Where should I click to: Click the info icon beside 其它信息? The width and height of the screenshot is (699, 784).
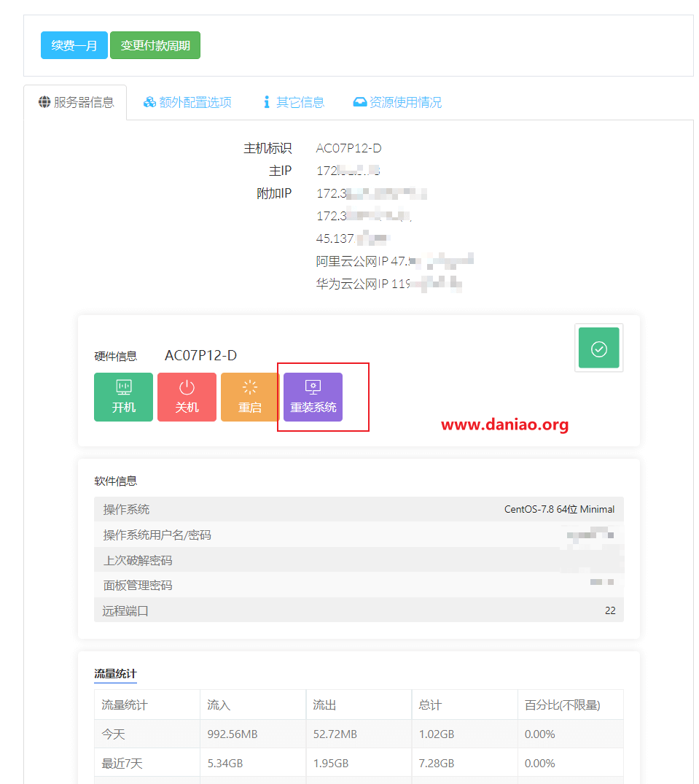(267, 102)
